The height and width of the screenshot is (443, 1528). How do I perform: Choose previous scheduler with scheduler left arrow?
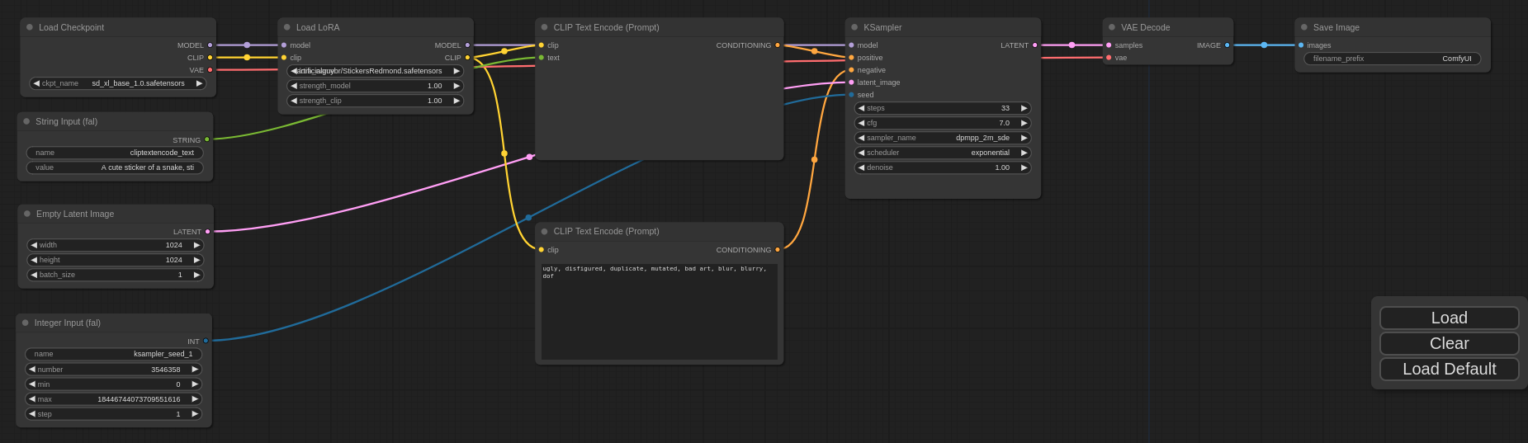[861, 153]
